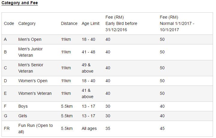Viewport: 216px width, 138px height.
Task: Click the Normal fee column header
Action: pos(177,23)
